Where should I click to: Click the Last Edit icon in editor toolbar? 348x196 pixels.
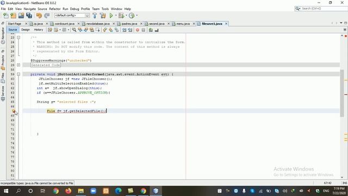(50, 30)
